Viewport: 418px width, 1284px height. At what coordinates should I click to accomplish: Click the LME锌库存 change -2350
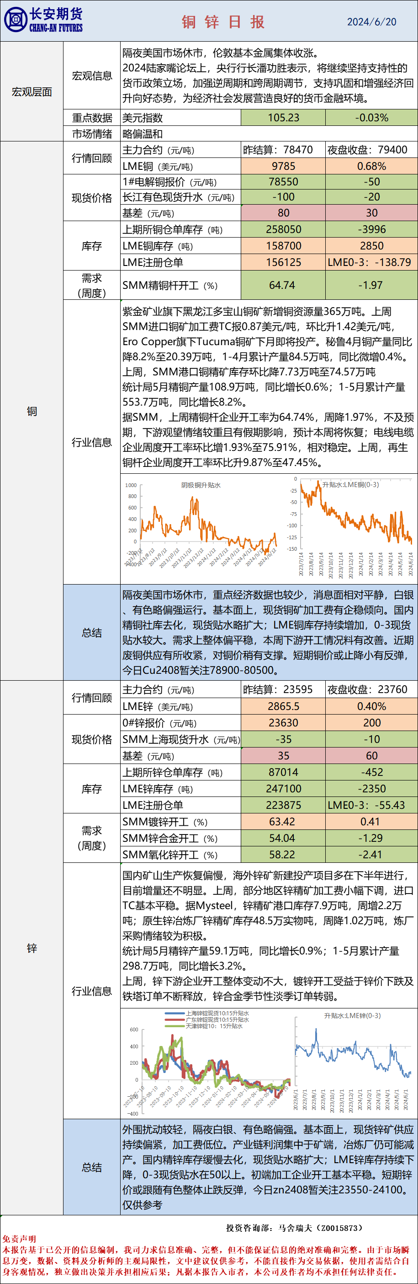point(372,788)
